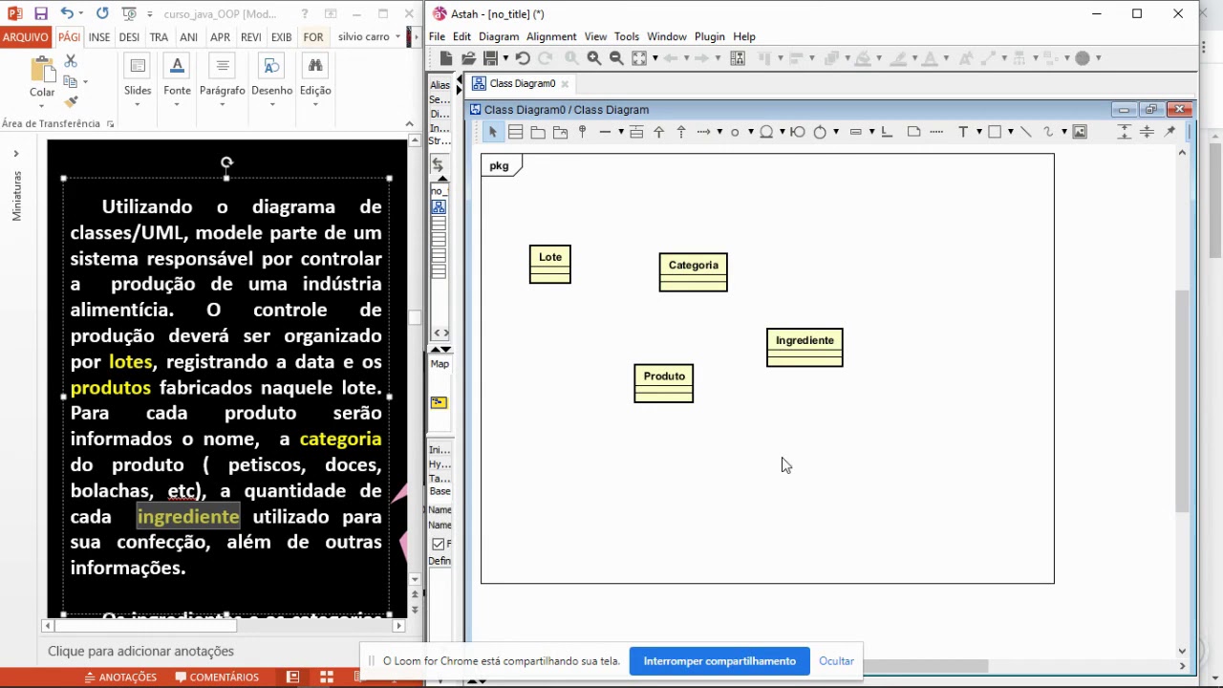Open the Map tab in Astah side panel

(440, 364)
